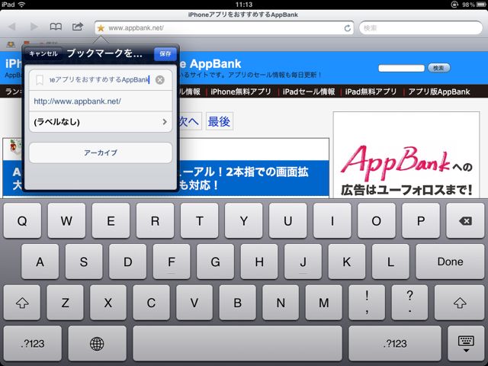Screen dimensions: 488x366
Task: Tap the A key
Action: (40, 262)
